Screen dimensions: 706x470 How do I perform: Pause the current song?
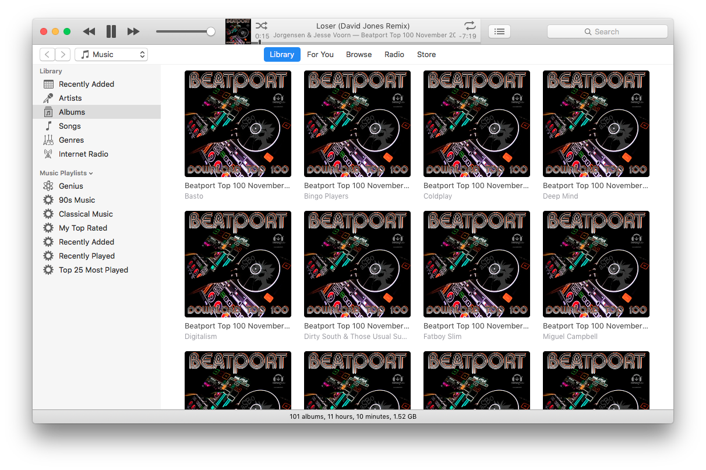point(111,31)
